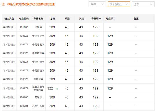Click the 专业代码 column header

point(24,18)
